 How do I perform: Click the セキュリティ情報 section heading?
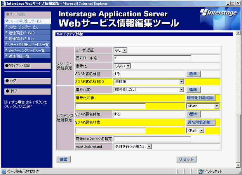70,34
